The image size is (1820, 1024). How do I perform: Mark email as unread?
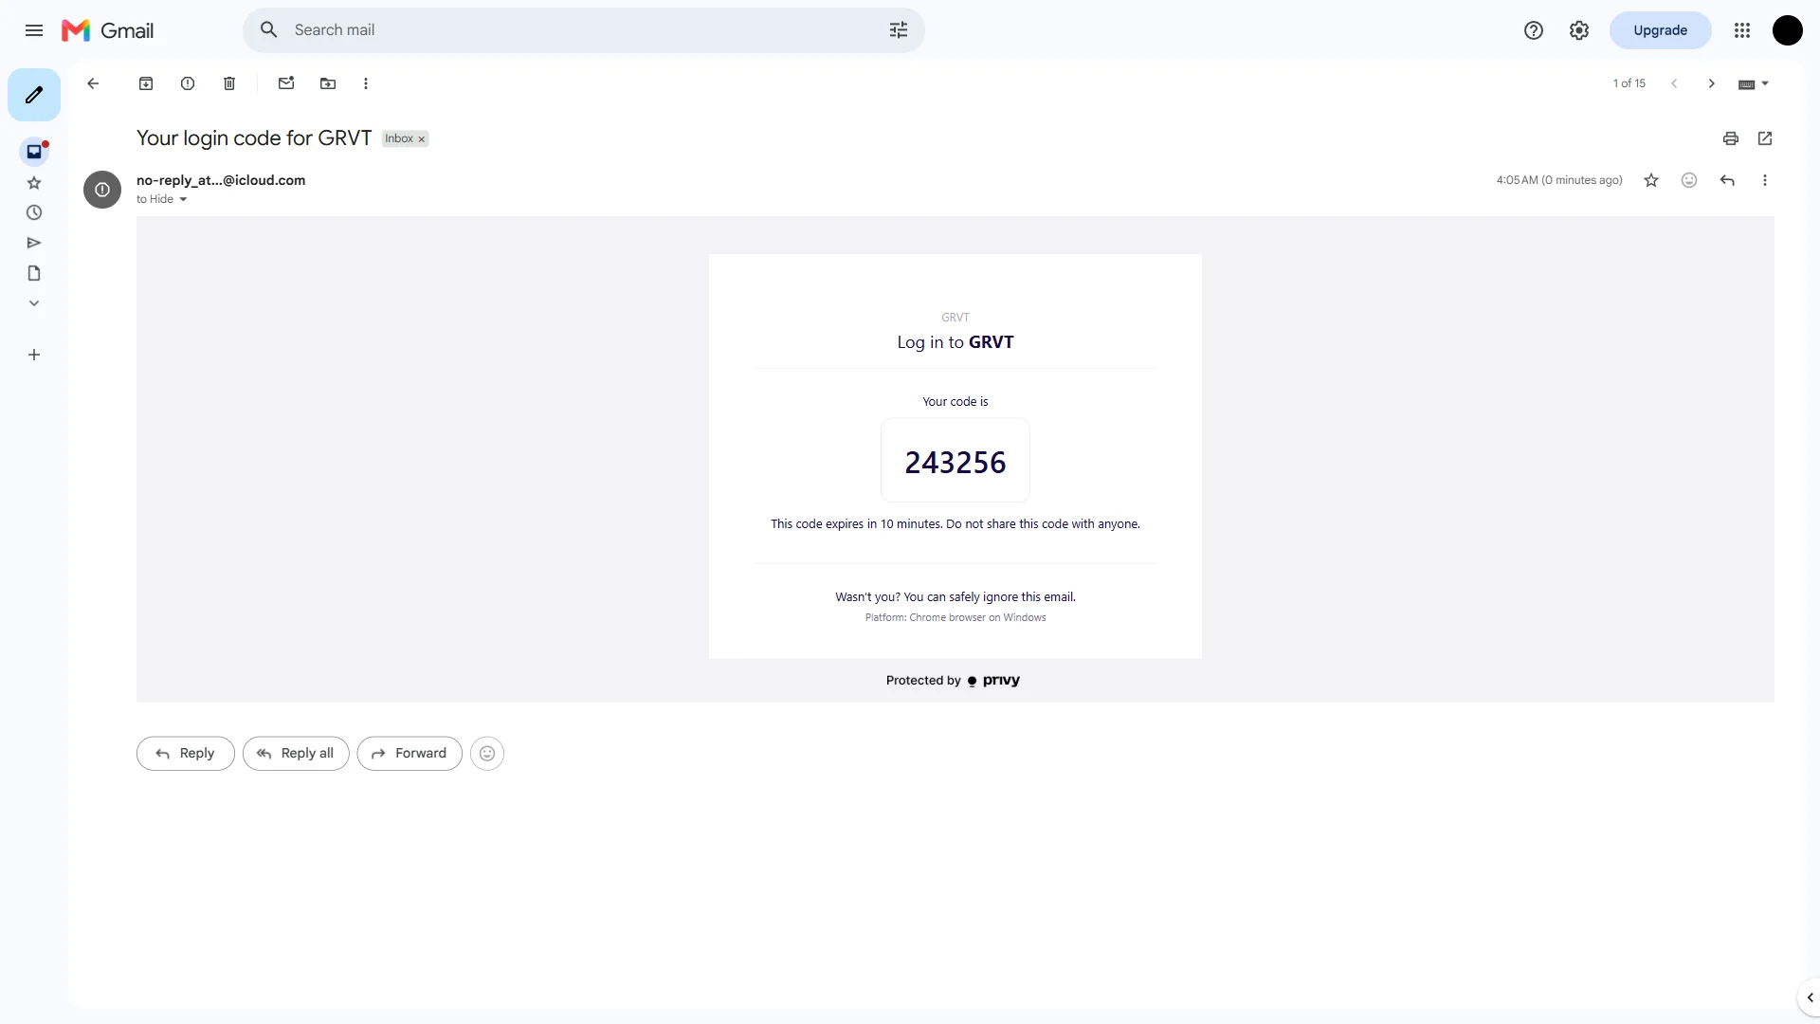[x=286, y=83]
